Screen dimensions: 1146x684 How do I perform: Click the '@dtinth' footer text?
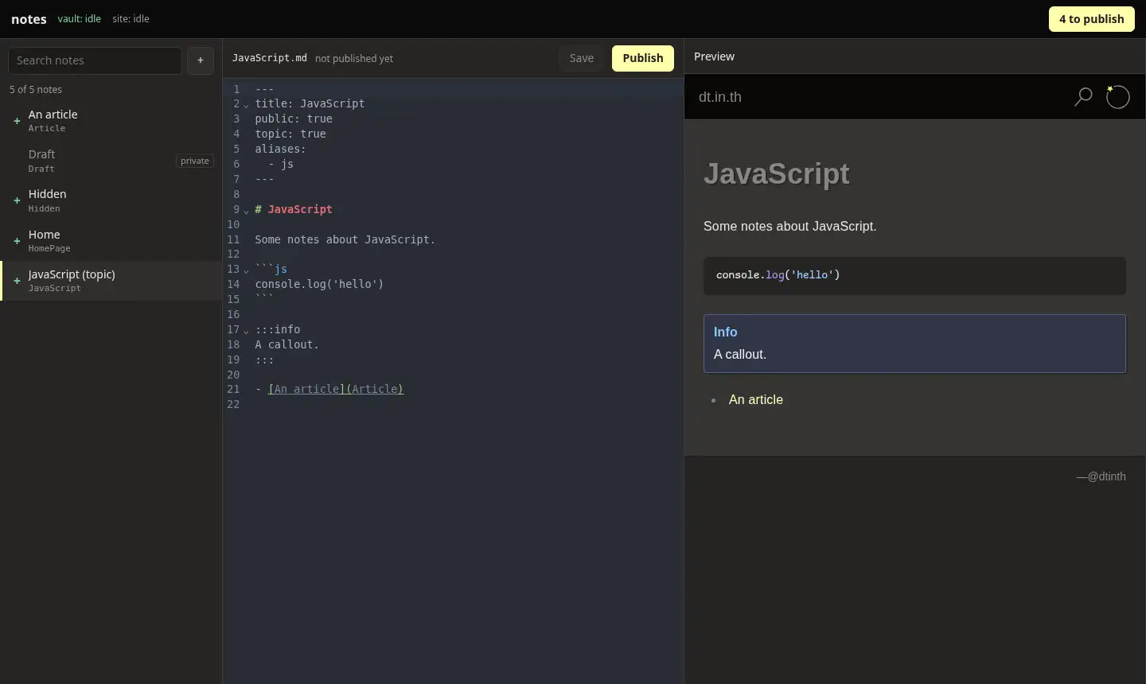(1106, 476)
